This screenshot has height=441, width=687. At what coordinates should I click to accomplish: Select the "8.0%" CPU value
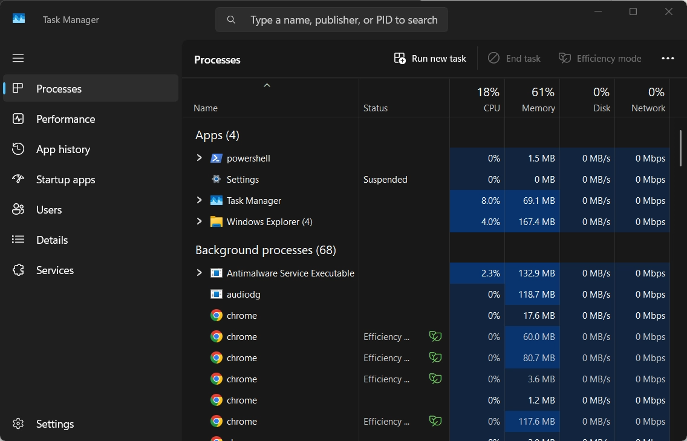[490, 200]
